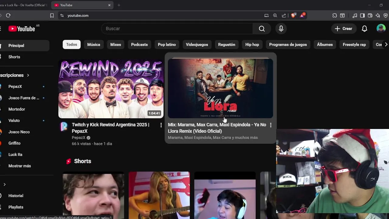
Task: Open the Brave Wallet icon
Action: coord(370,16)
